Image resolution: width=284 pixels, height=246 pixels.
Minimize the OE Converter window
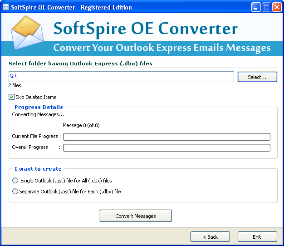click(256, 7)
